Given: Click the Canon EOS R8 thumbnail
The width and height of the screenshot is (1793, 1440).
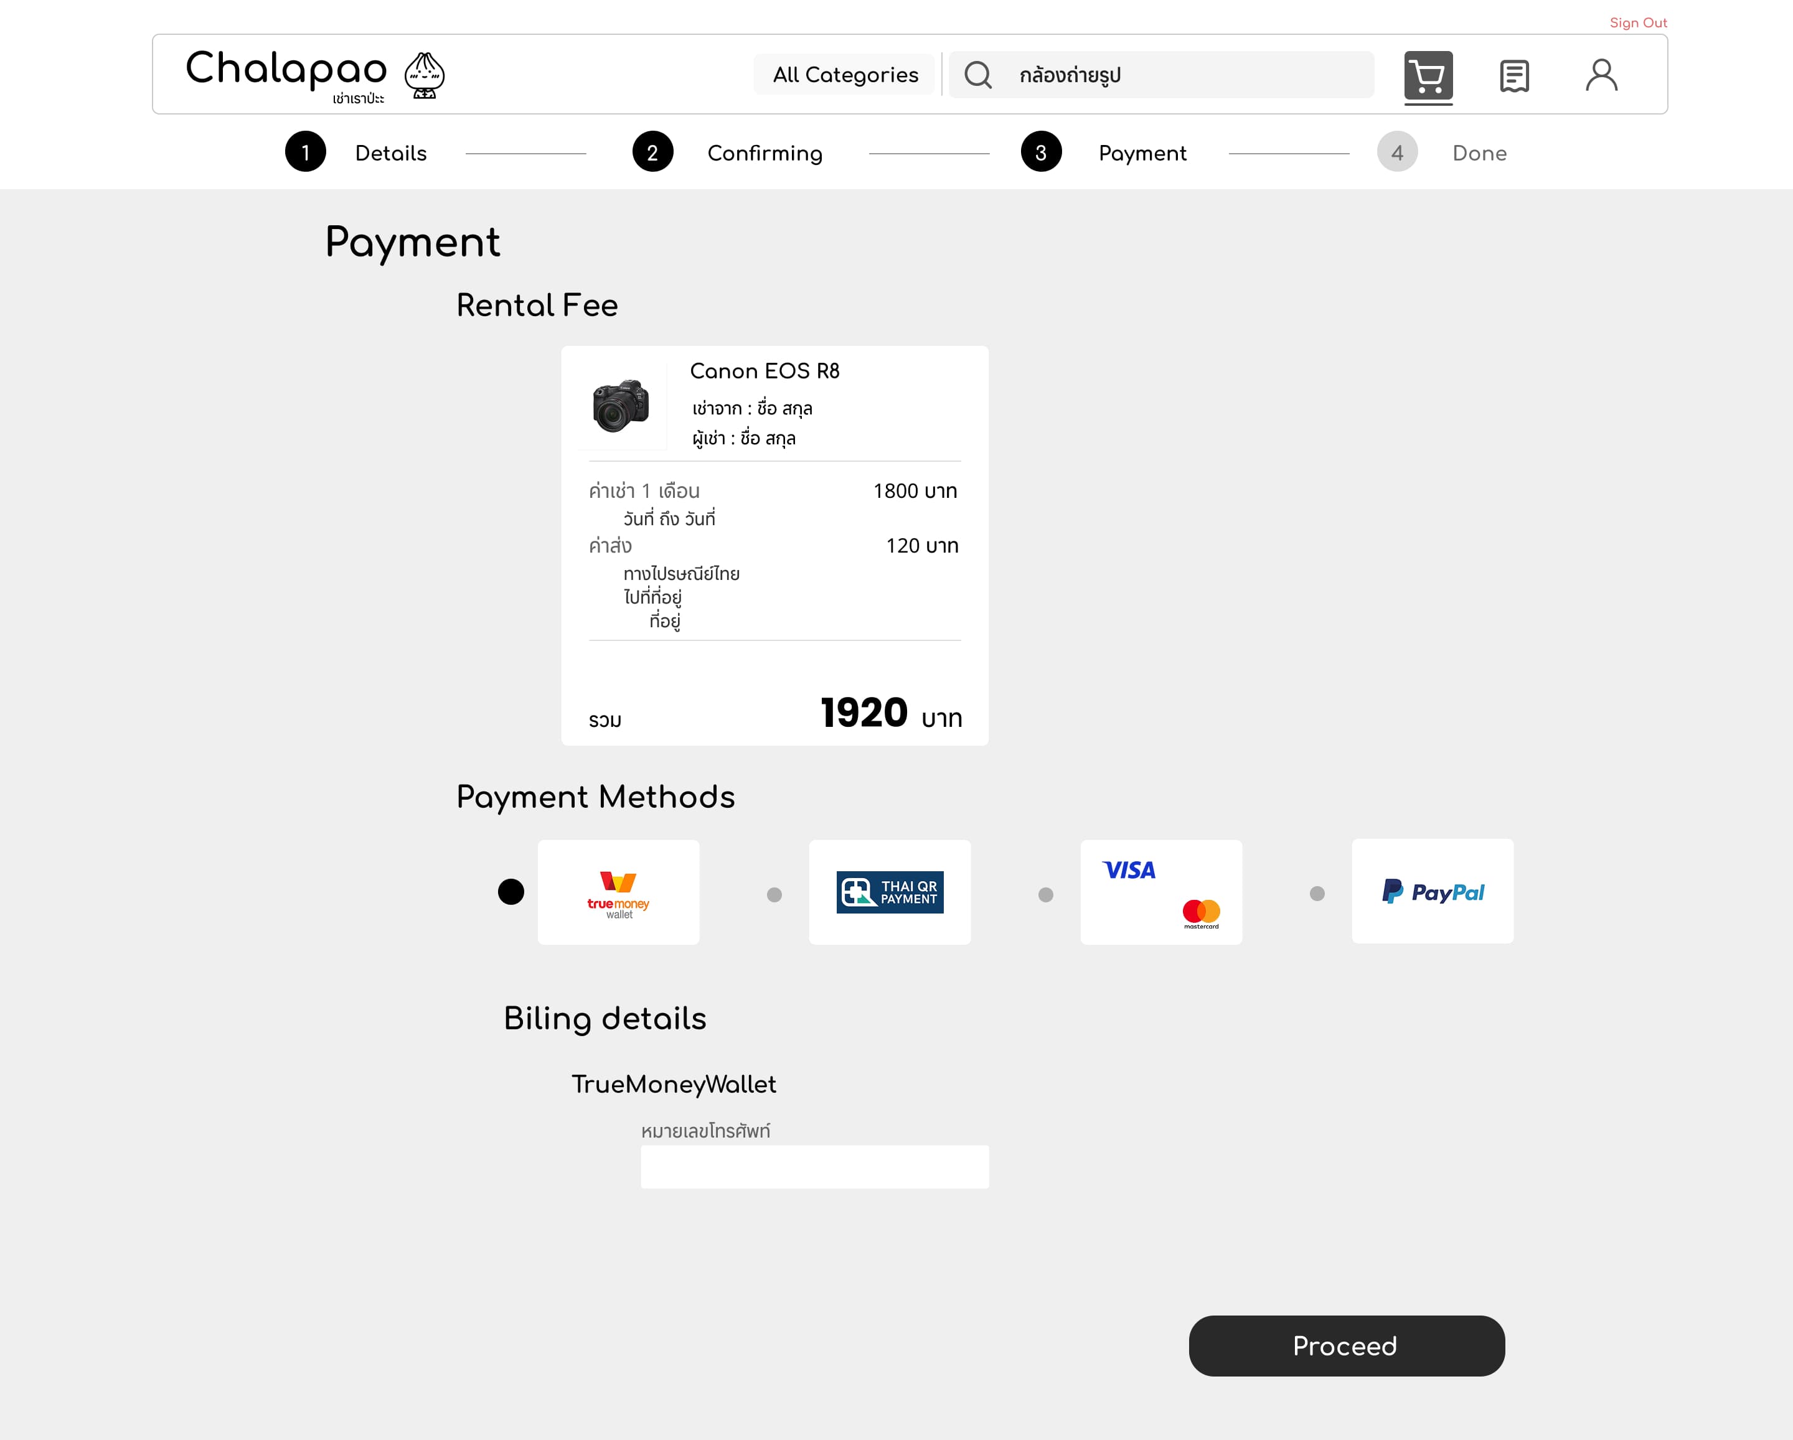Looking at the screenshot, I should pos(621,406).
